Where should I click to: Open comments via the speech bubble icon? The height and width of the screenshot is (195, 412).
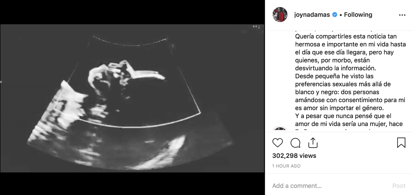(295, 143)
